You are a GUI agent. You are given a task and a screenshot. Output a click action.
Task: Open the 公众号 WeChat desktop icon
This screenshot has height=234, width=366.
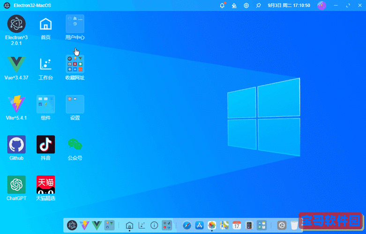75,145
